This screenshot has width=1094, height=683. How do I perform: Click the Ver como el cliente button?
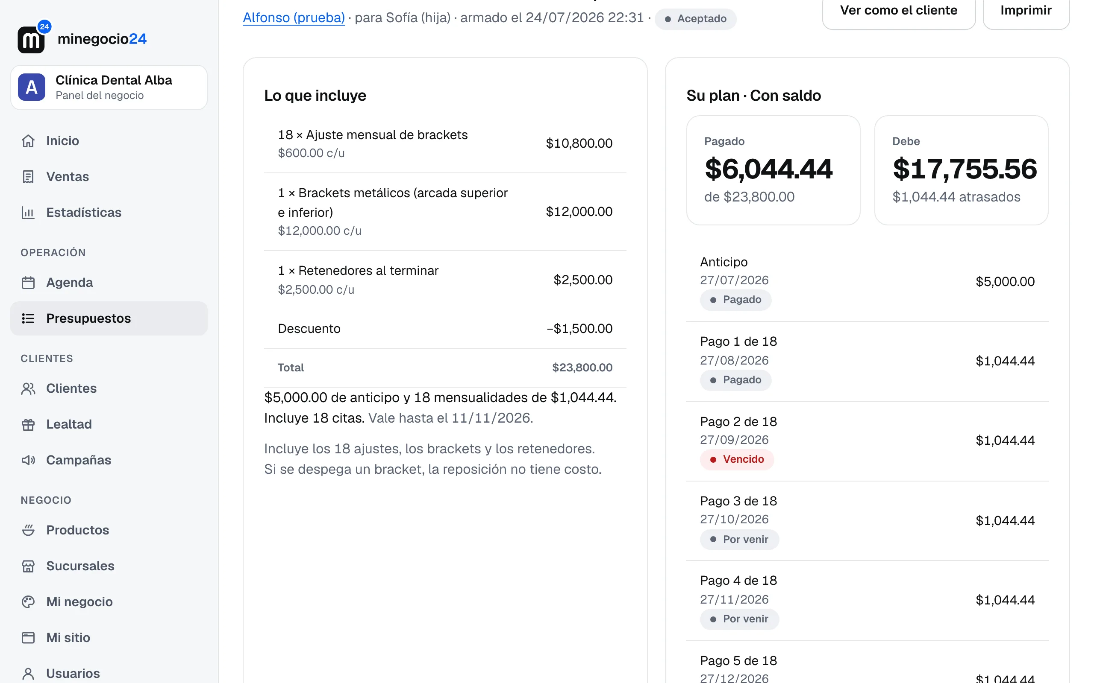click(898, 11)
